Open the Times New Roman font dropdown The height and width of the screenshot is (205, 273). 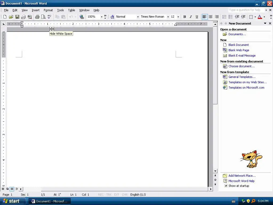pos(168,17)
